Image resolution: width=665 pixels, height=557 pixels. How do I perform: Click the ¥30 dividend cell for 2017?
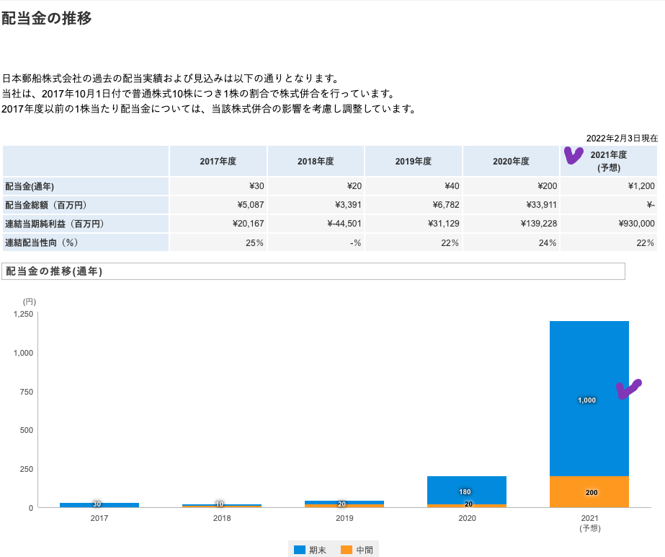[218, 186]
